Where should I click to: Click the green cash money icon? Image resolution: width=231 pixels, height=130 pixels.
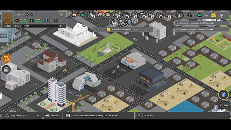[x=199, y=15]
